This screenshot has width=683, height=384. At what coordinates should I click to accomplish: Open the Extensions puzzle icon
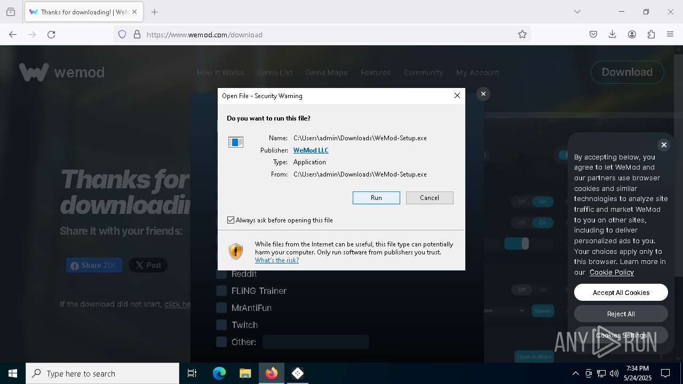651,34
